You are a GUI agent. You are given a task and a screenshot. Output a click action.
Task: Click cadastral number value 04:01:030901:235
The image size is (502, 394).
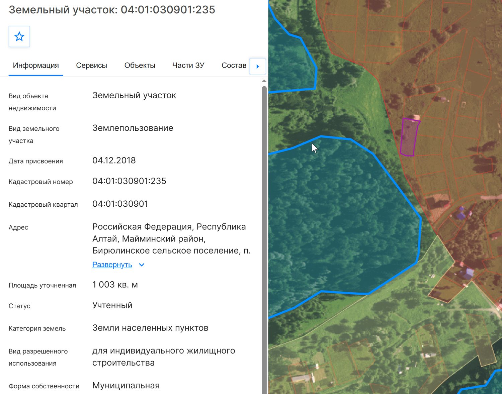(x=129, y=181)
